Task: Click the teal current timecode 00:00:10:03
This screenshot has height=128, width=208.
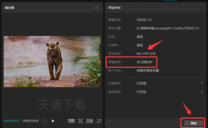Action: 11,121
